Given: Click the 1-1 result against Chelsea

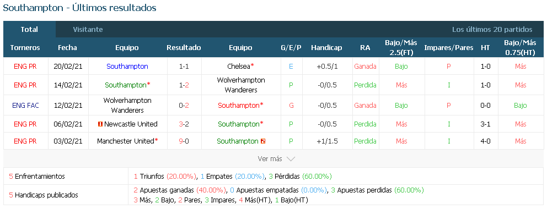Looking at the screenshot, I should [x=184, y=66].
